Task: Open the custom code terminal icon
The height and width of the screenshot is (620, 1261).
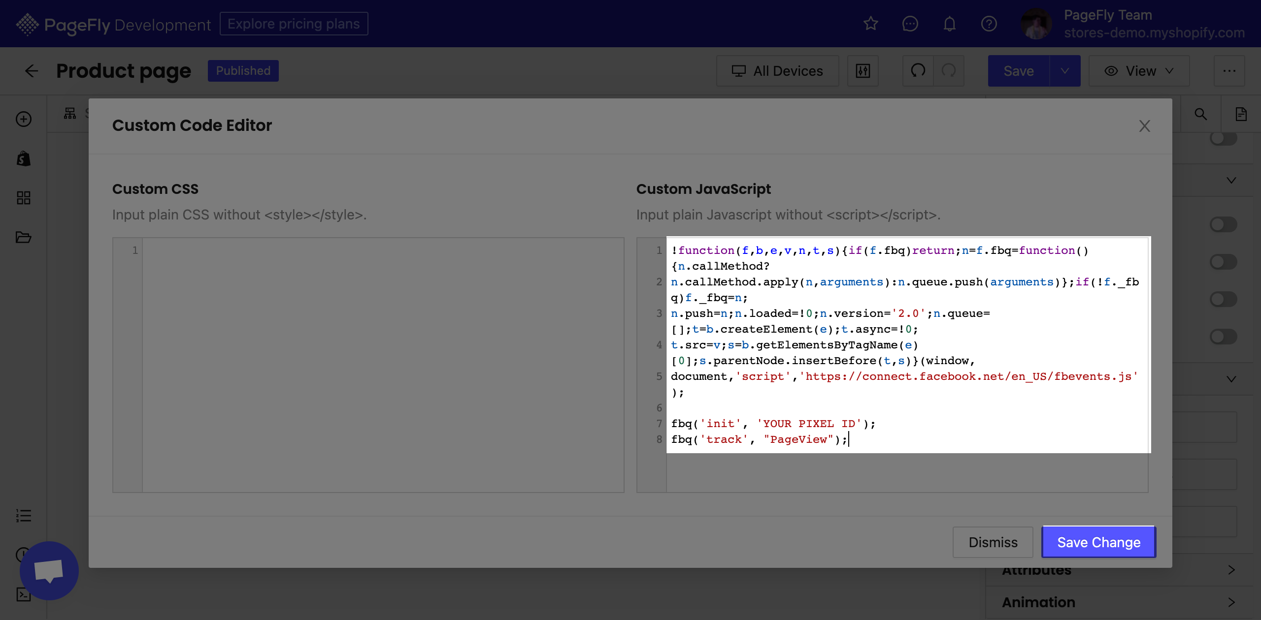Action: click(x=24, y=594)
